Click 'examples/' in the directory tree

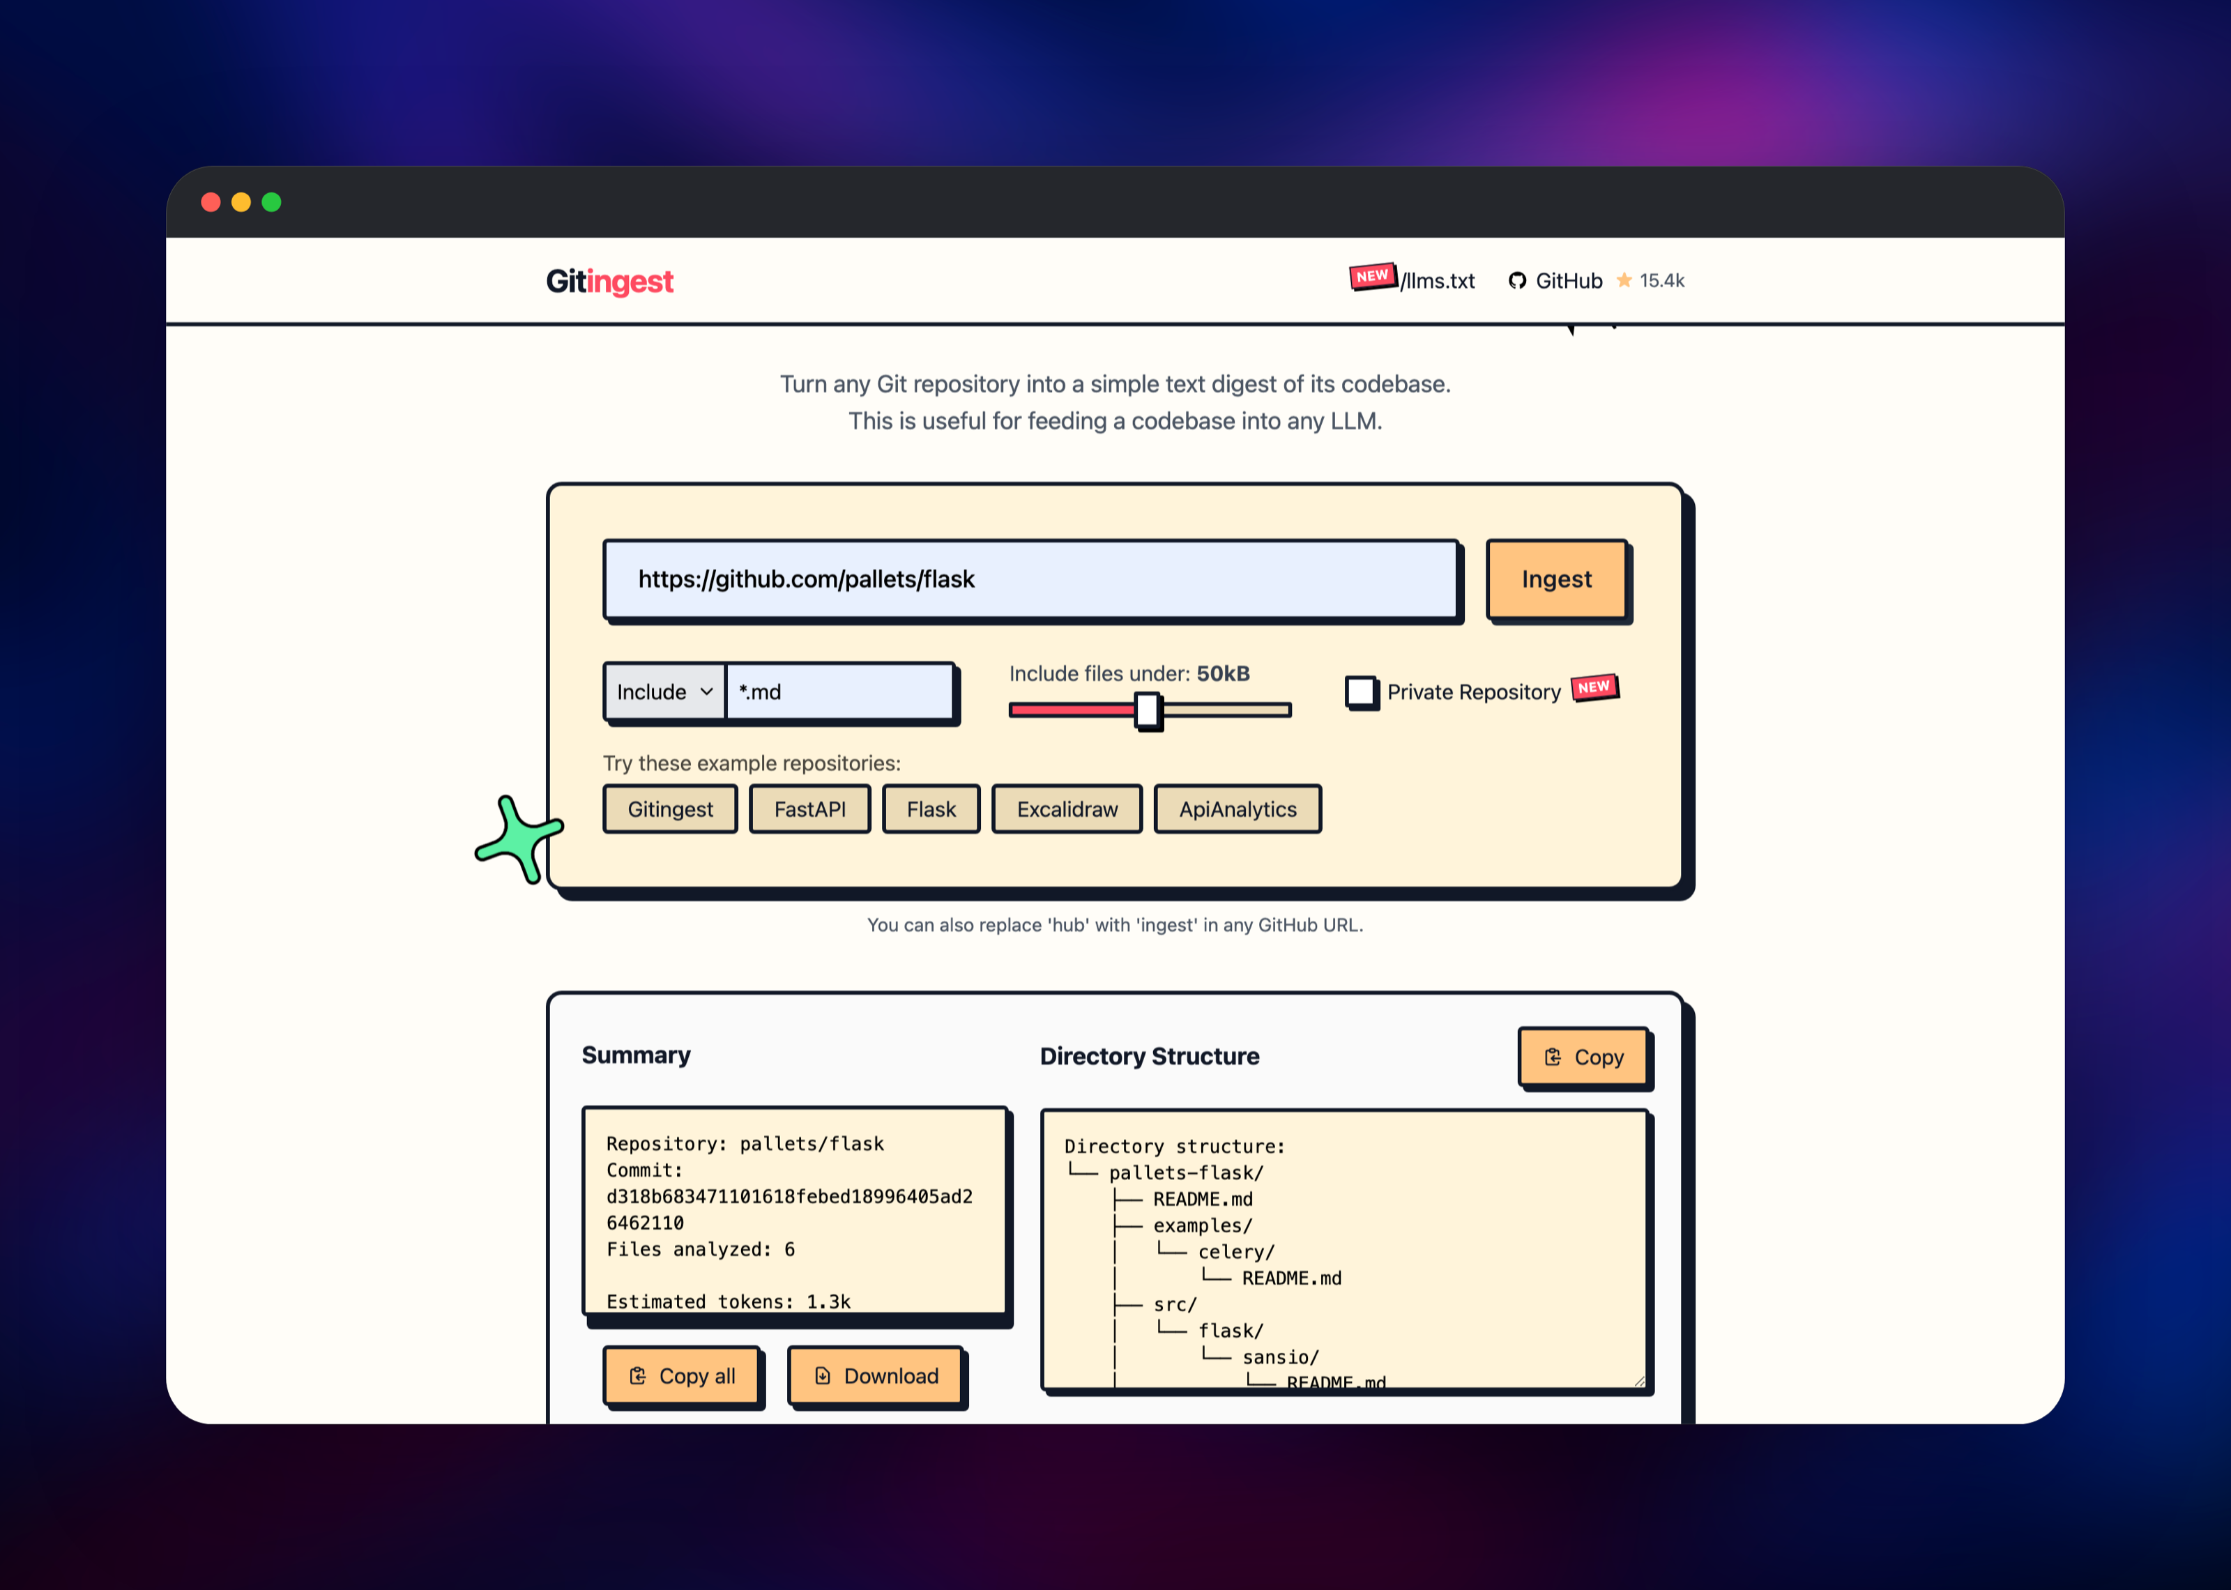[x=1202, y=1226]
